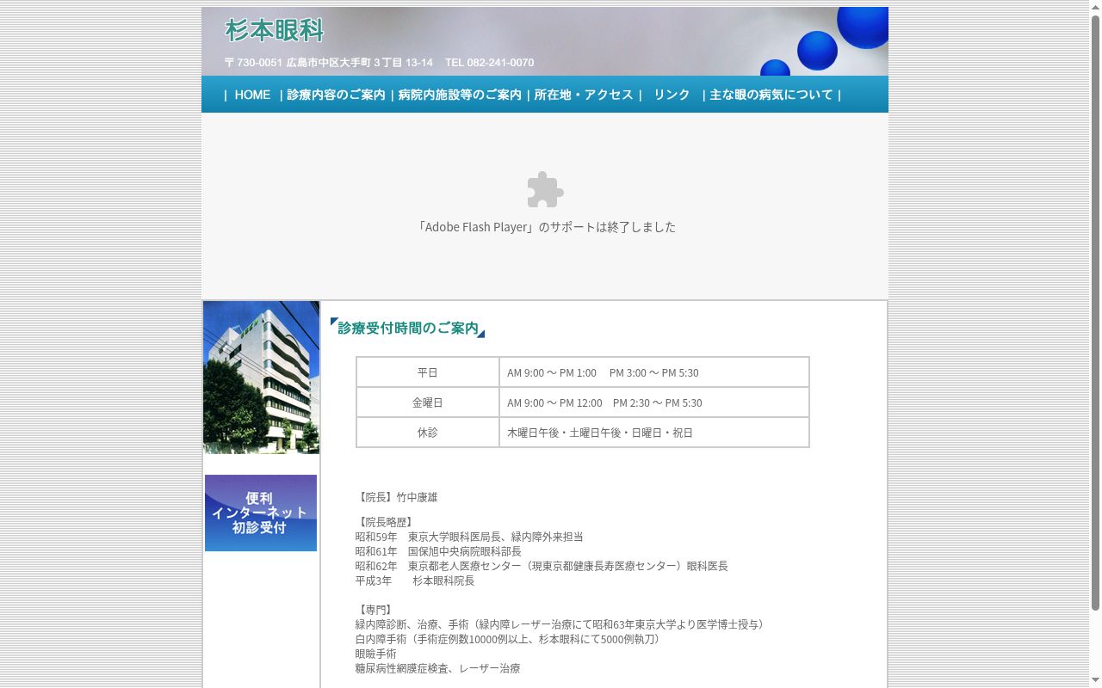Open the リンク navigation link
This screenshot has width=1102, height=688.
coord(672,95)
